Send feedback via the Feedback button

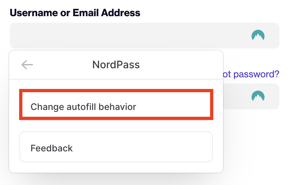pos(116,147)
